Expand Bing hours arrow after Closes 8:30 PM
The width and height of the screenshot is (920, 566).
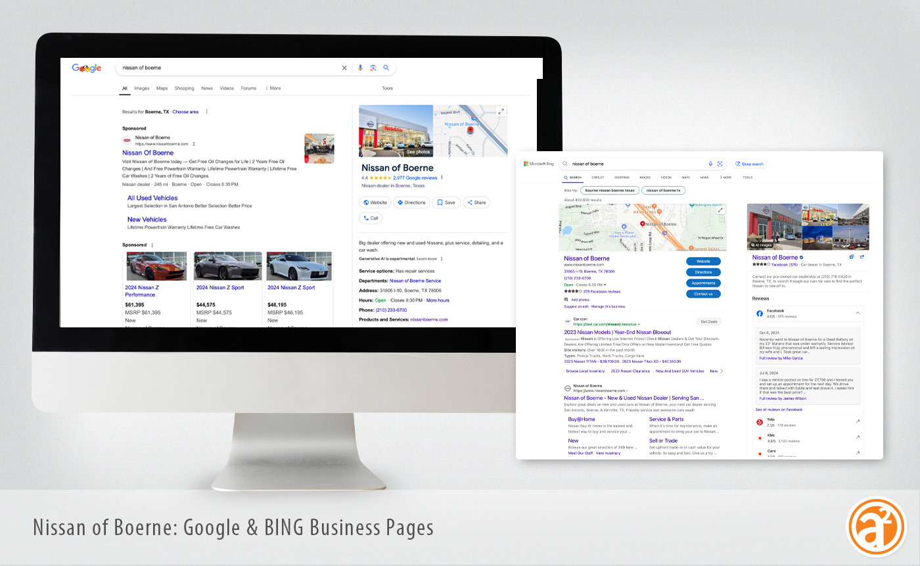(605, 285)
